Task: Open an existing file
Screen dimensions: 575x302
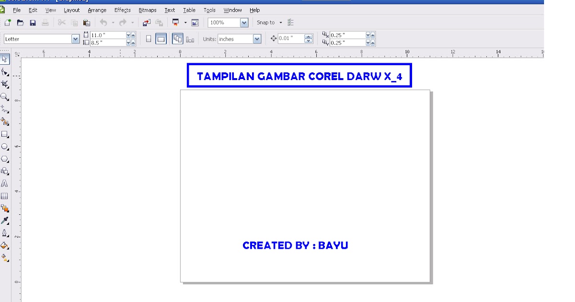Action: coord(20,23)
